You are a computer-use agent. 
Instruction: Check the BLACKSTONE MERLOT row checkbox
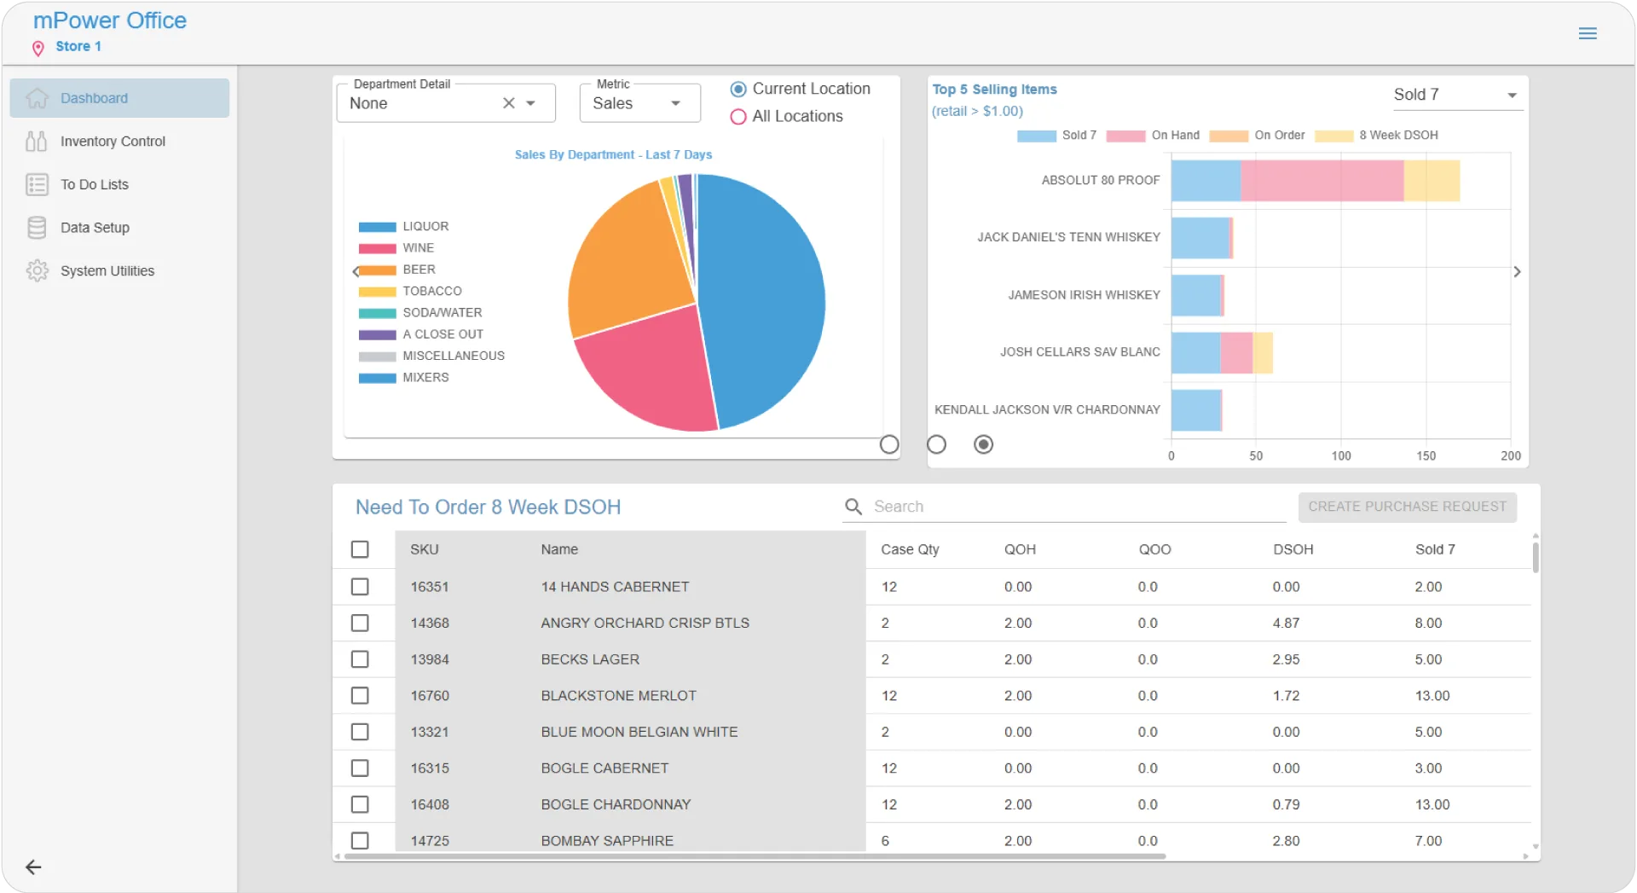(360, 695)
